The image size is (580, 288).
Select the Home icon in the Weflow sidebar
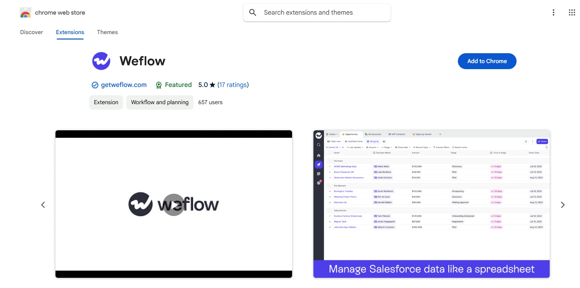point(319,155)
